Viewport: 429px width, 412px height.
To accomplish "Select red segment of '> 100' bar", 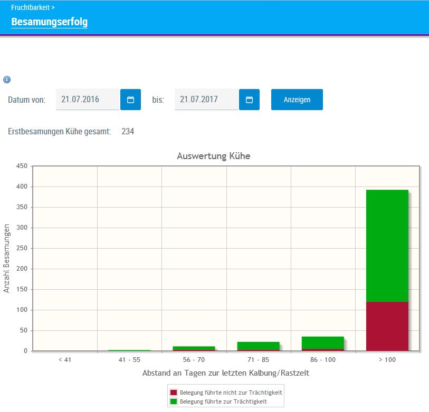I will 387,326.
